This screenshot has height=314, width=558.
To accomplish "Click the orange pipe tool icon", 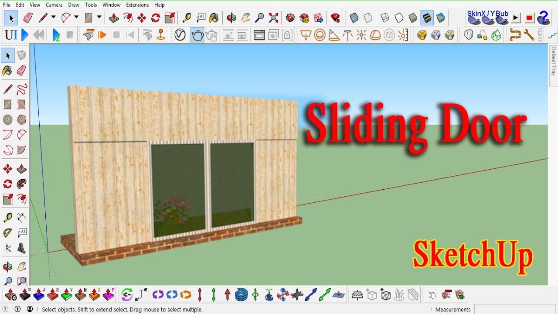I will point(515,34).
